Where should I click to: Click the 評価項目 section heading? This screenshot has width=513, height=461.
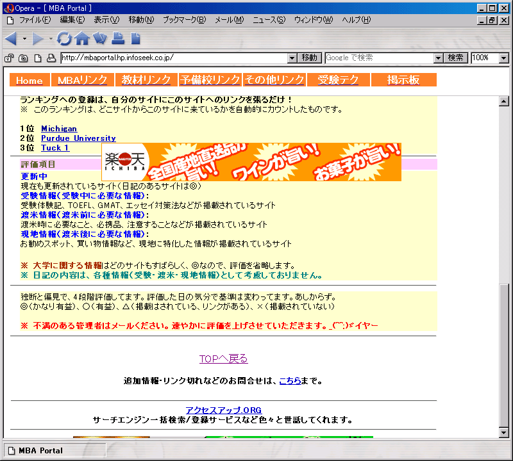(x=38, y=165)
